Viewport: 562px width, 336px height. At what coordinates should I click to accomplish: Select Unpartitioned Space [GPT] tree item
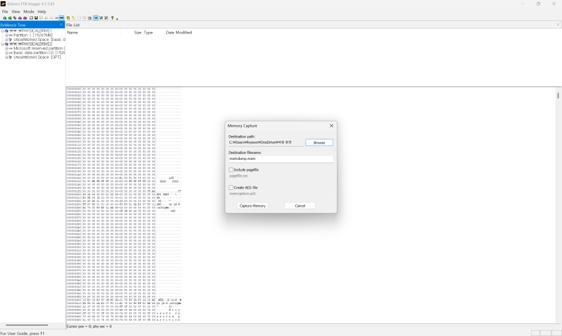pos(37,57)
